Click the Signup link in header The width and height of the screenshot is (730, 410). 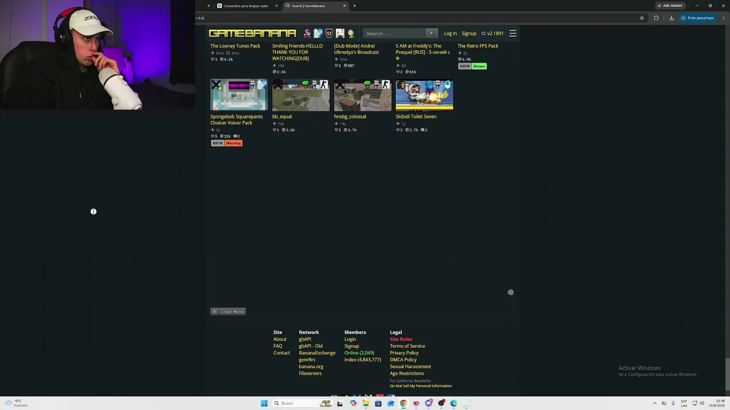[x=469, y=34]
